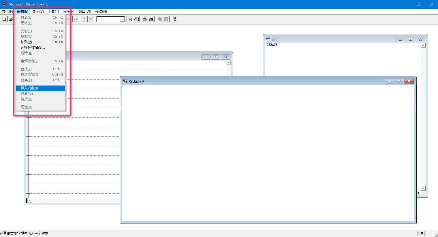The height and width of the screenshot is (237, 438).
Task: Click the Open file toolbar icon
Action: tap(11, 19)
